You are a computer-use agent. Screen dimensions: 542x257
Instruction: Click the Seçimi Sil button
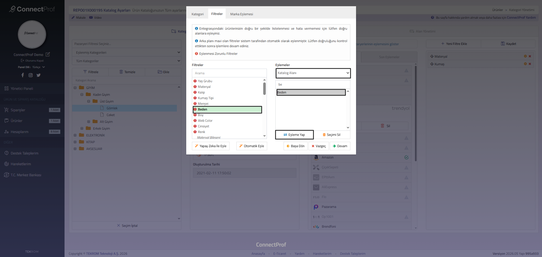coord(331,135)
